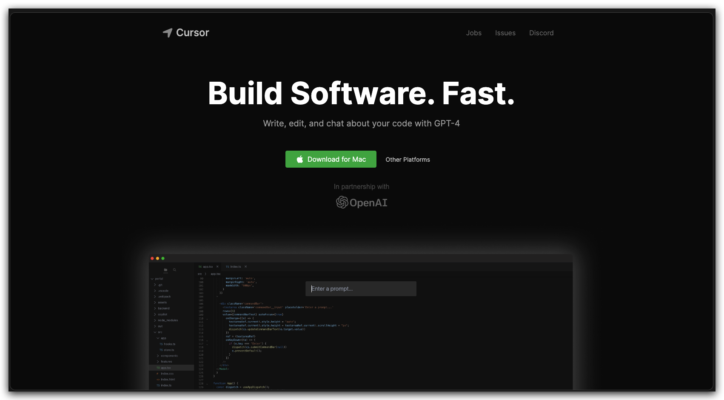The image size is (724, 400).
Task: Click the red close dot in preview
Action: pyautogui.click(x=152, y=258)
